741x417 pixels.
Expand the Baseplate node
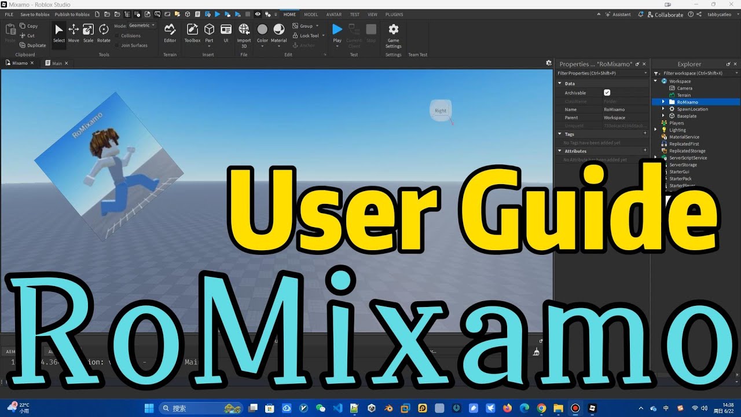tap(663, 116)
